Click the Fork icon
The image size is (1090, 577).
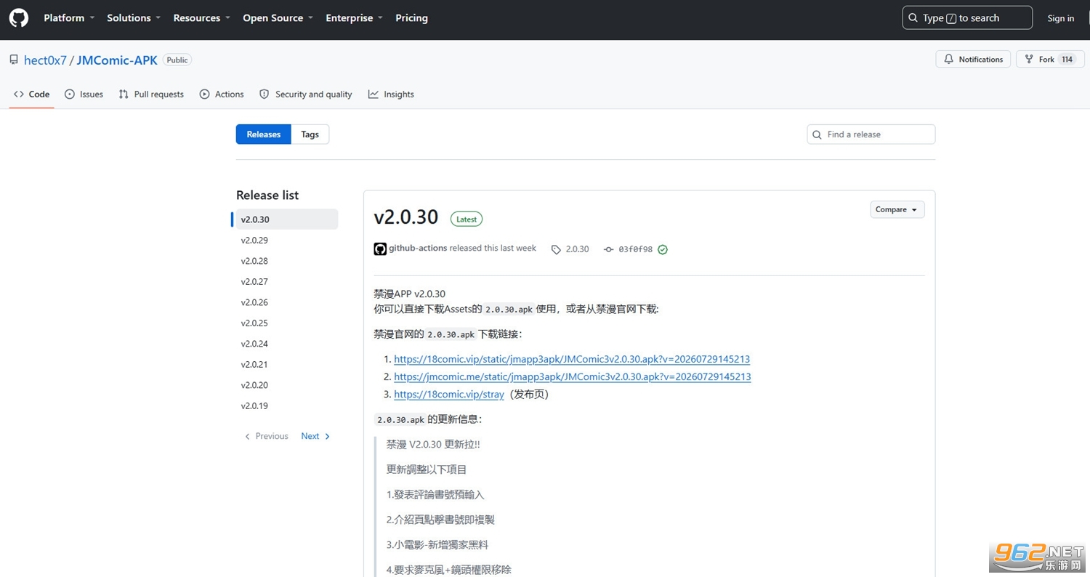pyautogui.click(x=1029, y=60)
